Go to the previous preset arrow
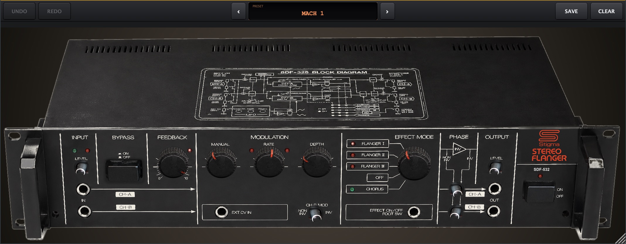Image resolution: width=626 pixels, height=244 pixels. 239,12
